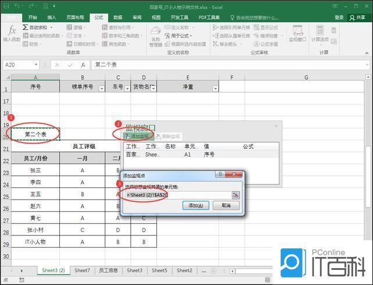This screenshot has width=373, height=285.
Task: Switch to the 员工信息 sheet tab
Action: pos(108,270)
